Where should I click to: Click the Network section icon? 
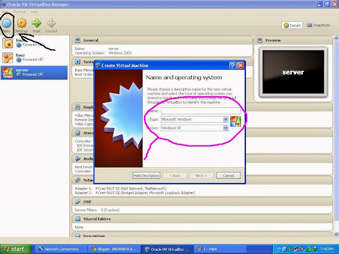[x=78, y=180]
